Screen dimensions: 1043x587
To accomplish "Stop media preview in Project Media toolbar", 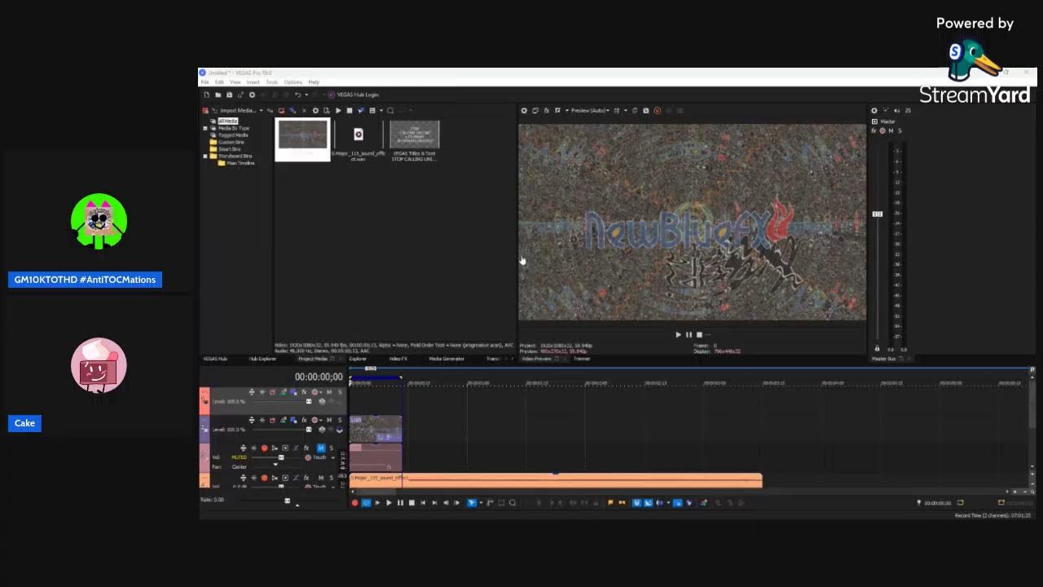I will 350,110.
